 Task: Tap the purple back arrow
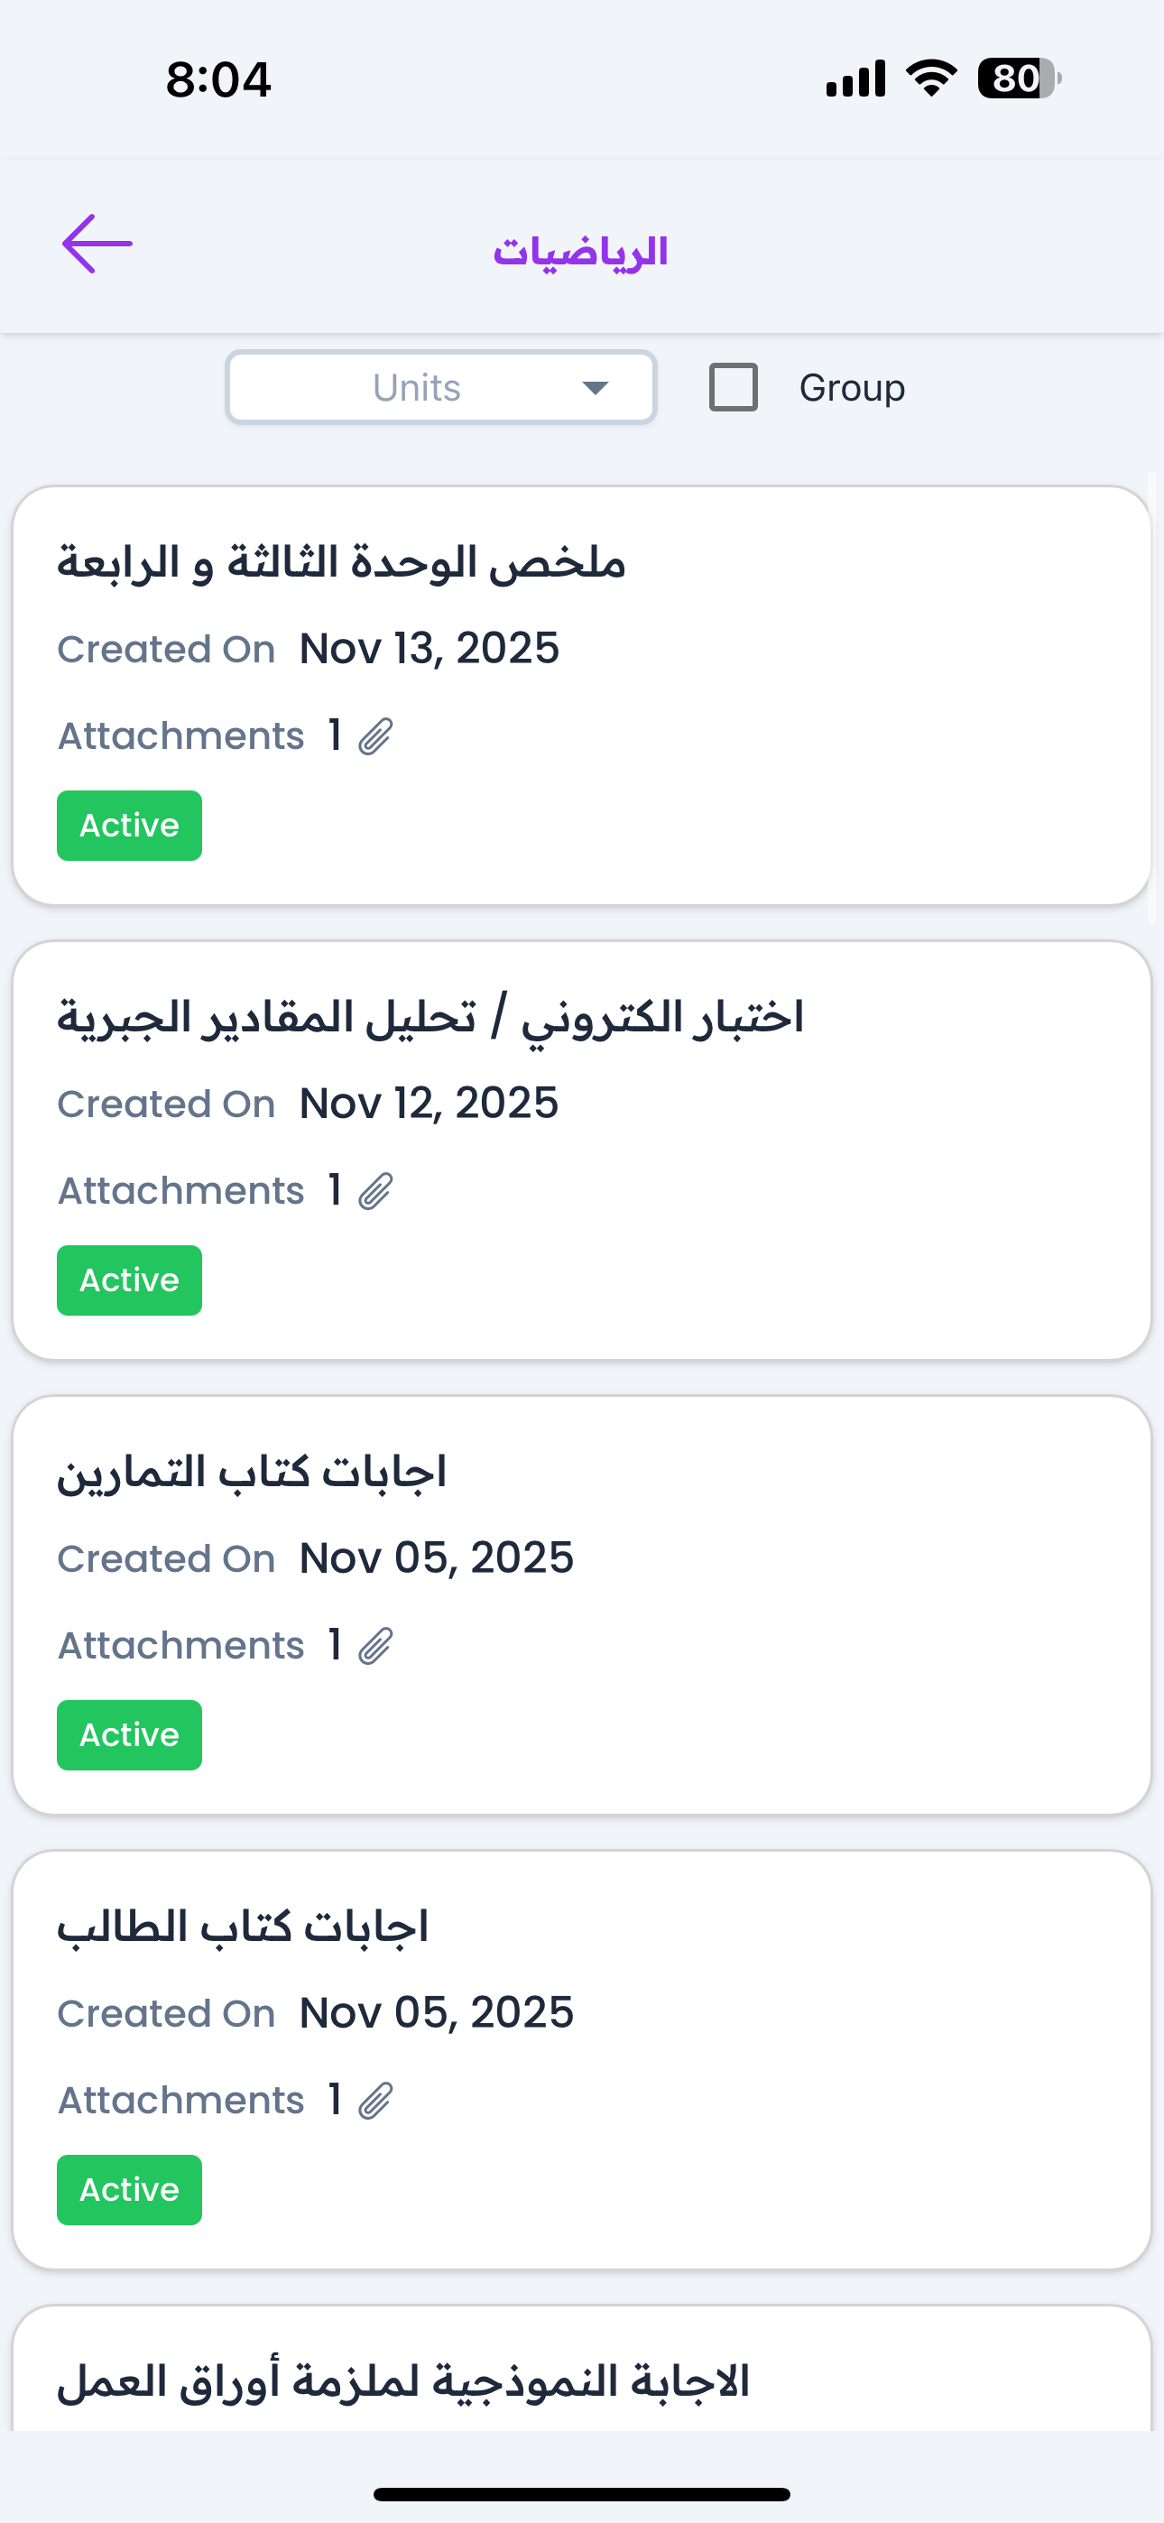click(97, 244)
